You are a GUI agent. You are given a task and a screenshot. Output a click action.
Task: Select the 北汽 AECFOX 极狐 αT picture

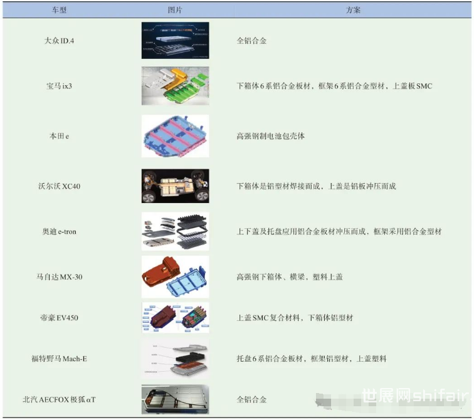tap(175, 399)
